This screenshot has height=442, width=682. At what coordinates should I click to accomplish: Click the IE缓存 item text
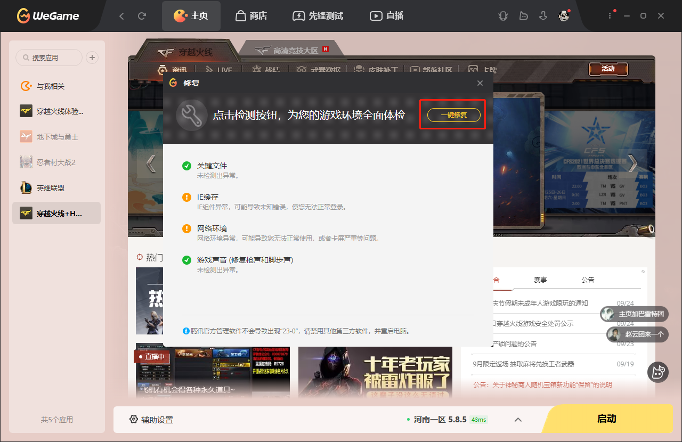point(208,197)
